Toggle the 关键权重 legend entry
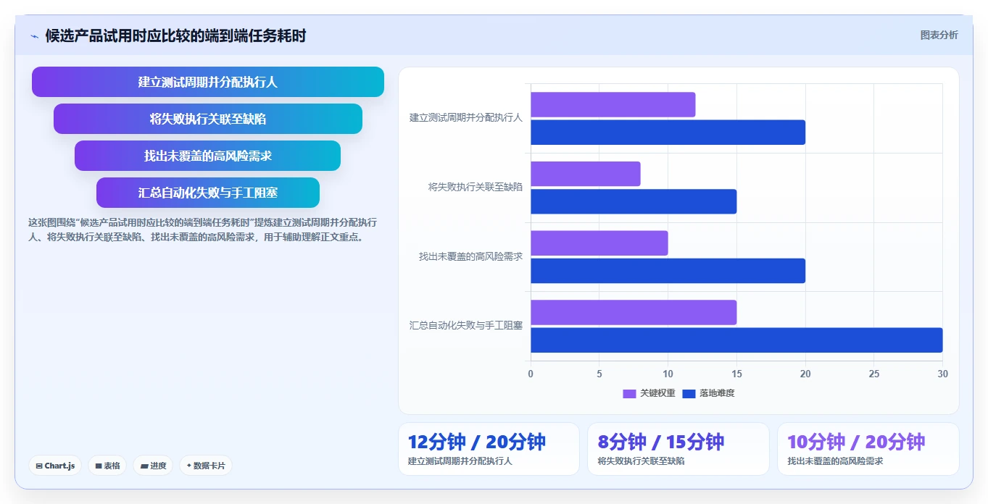Screen dimensions: 988x504 (649, 393)
